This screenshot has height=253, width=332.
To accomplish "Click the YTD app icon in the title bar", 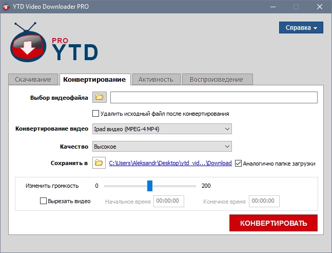I will click(x=6, y=7).
